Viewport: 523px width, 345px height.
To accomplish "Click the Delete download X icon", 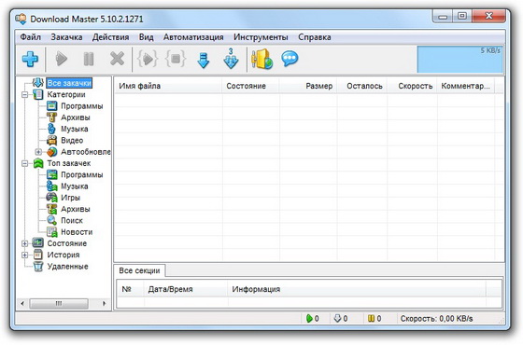I will [117, 59].
